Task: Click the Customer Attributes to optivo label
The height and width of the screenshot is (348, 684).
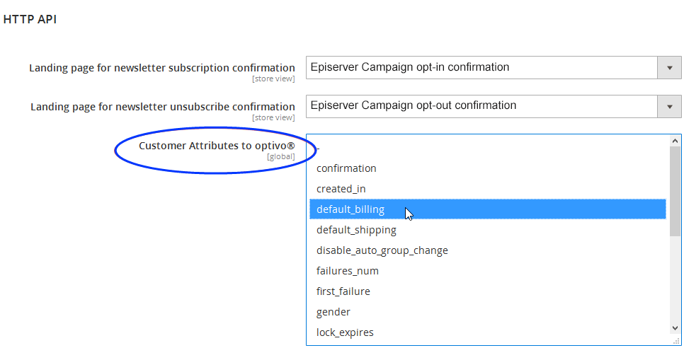Action: [216, 146]
